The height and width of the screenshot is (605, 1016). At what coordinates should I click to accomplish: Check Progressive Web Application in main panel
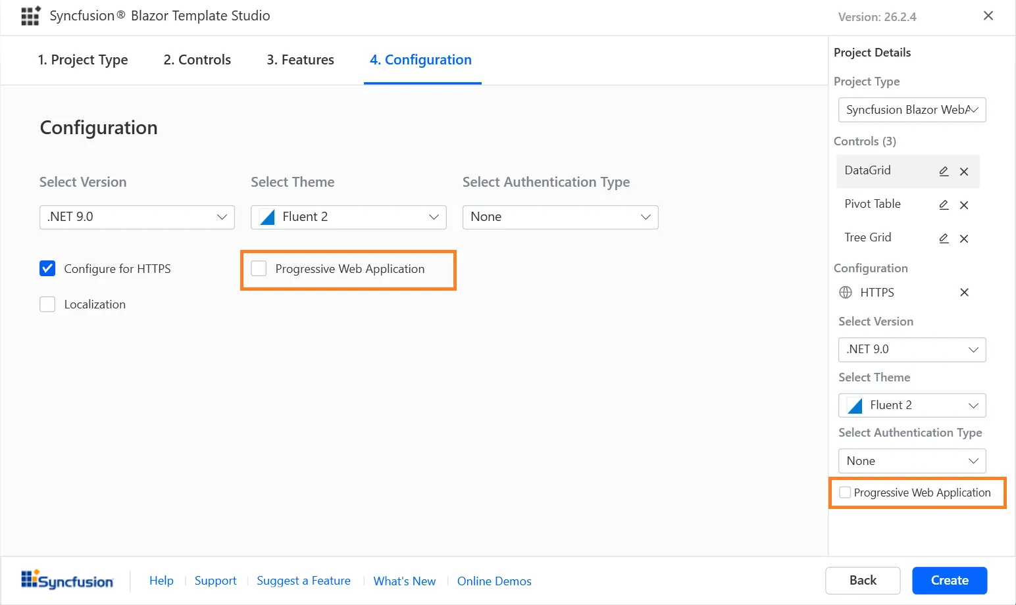coord(259,268)
